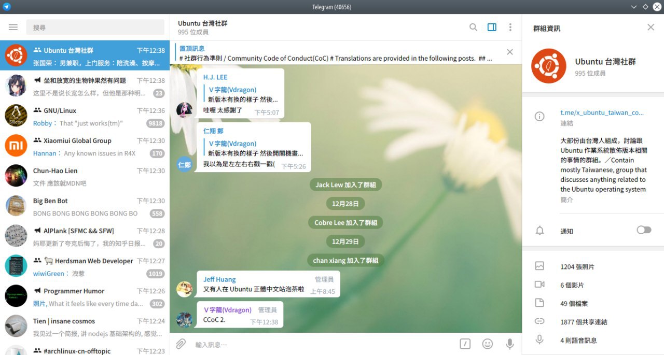This screenshot has width=664, height=355.
Task: Open the 1204 photos media list
Action: (593, 267)
